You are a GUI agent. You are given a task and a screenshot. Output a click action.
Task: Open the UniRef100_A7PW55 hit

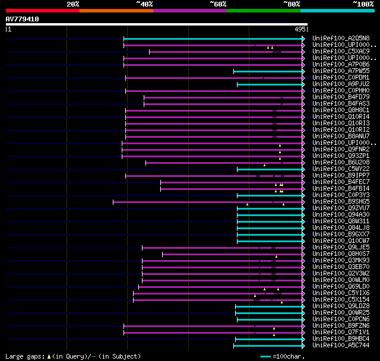tap(341, 71)
